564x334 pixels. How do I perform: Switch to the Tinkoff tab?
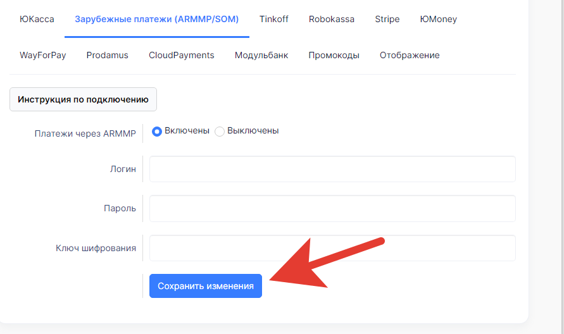pos(273,19)
